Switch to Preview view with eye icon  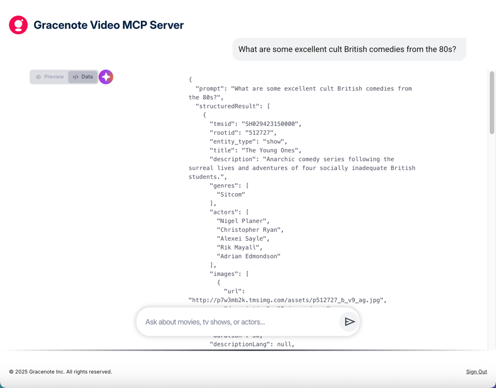pos(50,77)
